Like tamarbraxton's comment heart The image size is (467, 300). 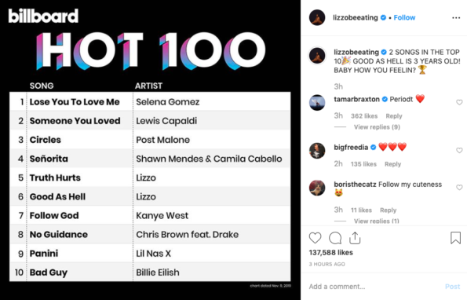(x=459, y=102)
